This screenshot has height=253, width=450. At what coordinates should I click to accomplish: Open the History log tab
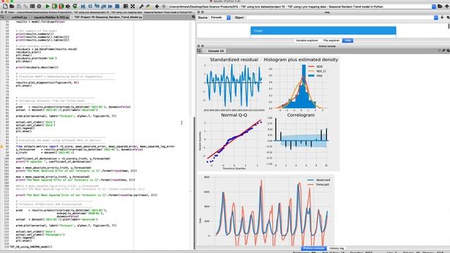coord(336,248)
